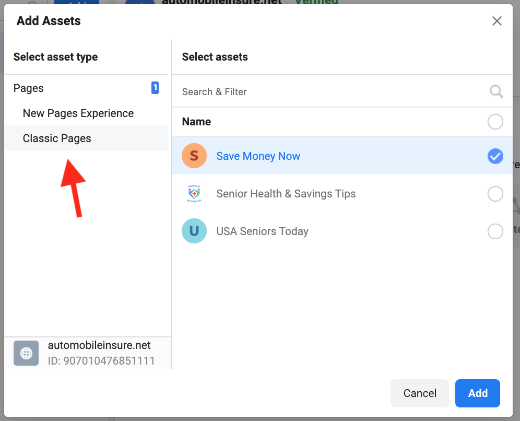Click the search magnifier icon

coord(496,91)
